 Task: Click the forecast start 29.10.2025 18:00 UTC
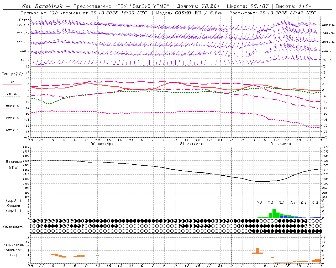pos(119,13)
